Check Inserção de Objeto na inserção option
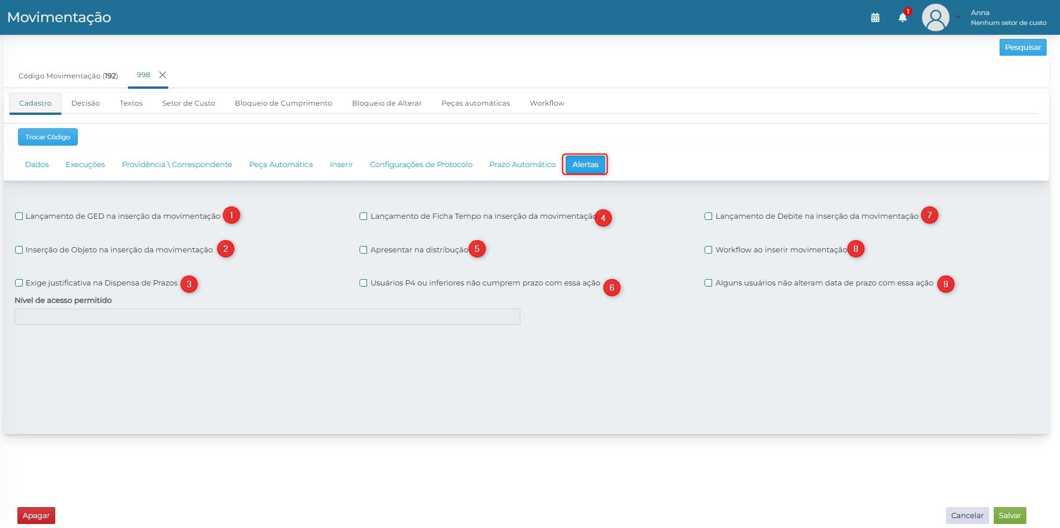Image resolution: width=1060 pixels, height=528 pixels. (x=19, y=249)
